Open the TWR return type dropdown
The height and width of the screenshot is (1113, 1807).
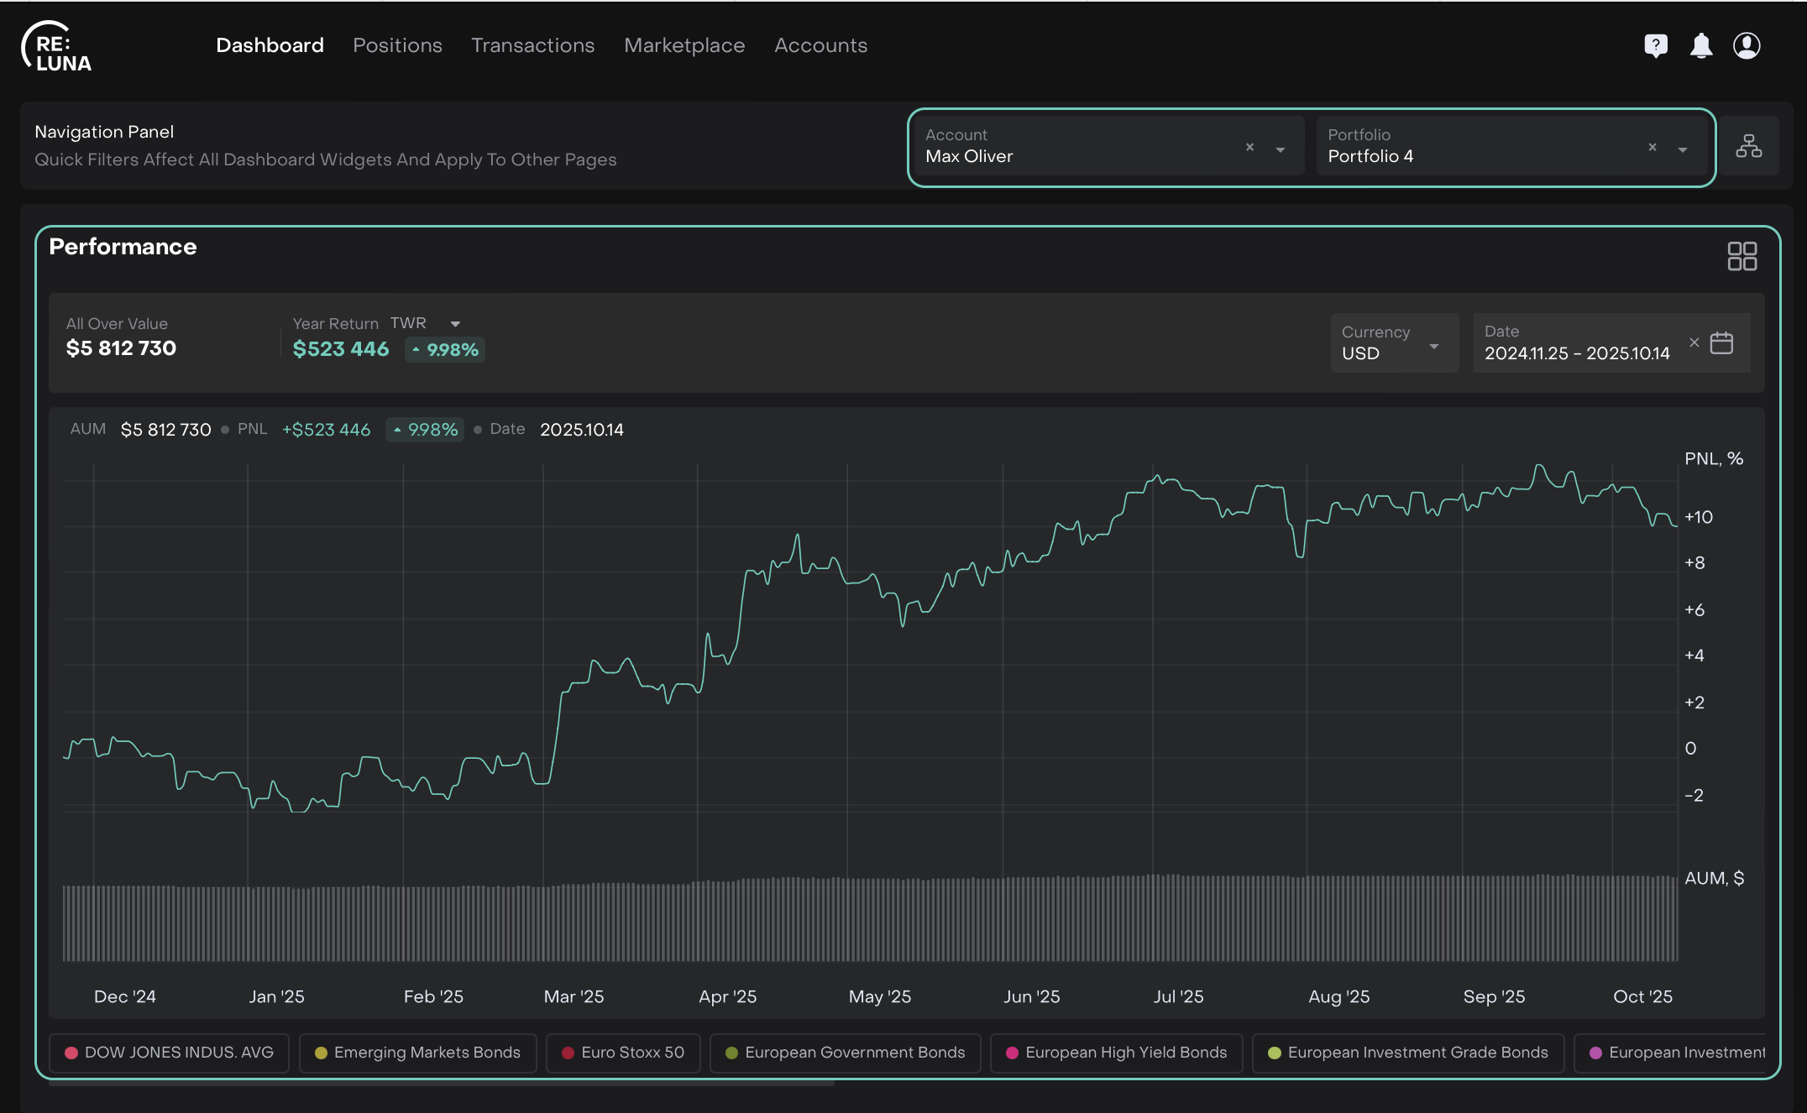coord(455,324)
